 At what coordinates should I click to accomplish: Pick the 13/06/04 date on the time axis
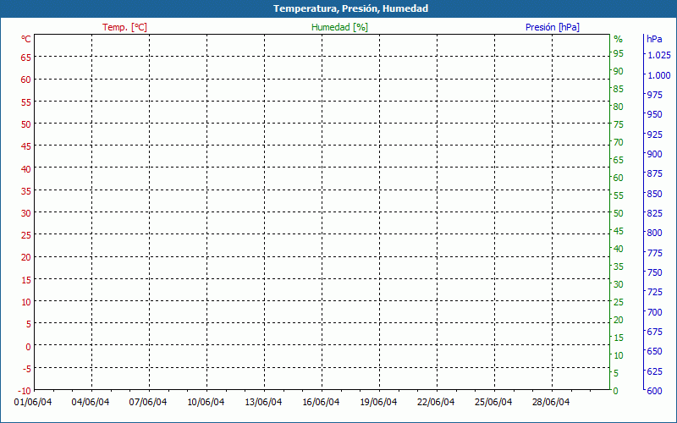coord(263,402)
